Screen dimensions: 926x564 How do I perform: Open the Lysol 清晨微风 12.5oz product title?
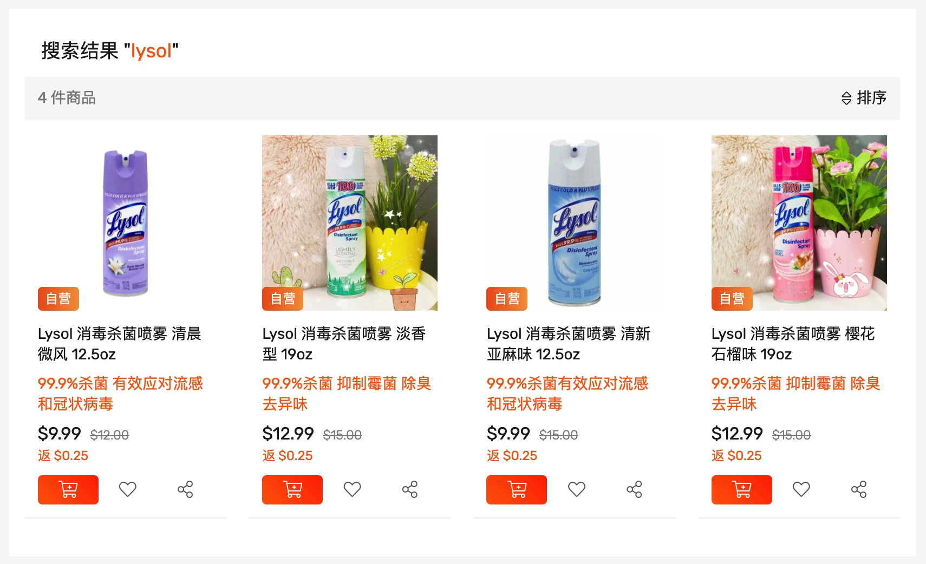point(119,344)
